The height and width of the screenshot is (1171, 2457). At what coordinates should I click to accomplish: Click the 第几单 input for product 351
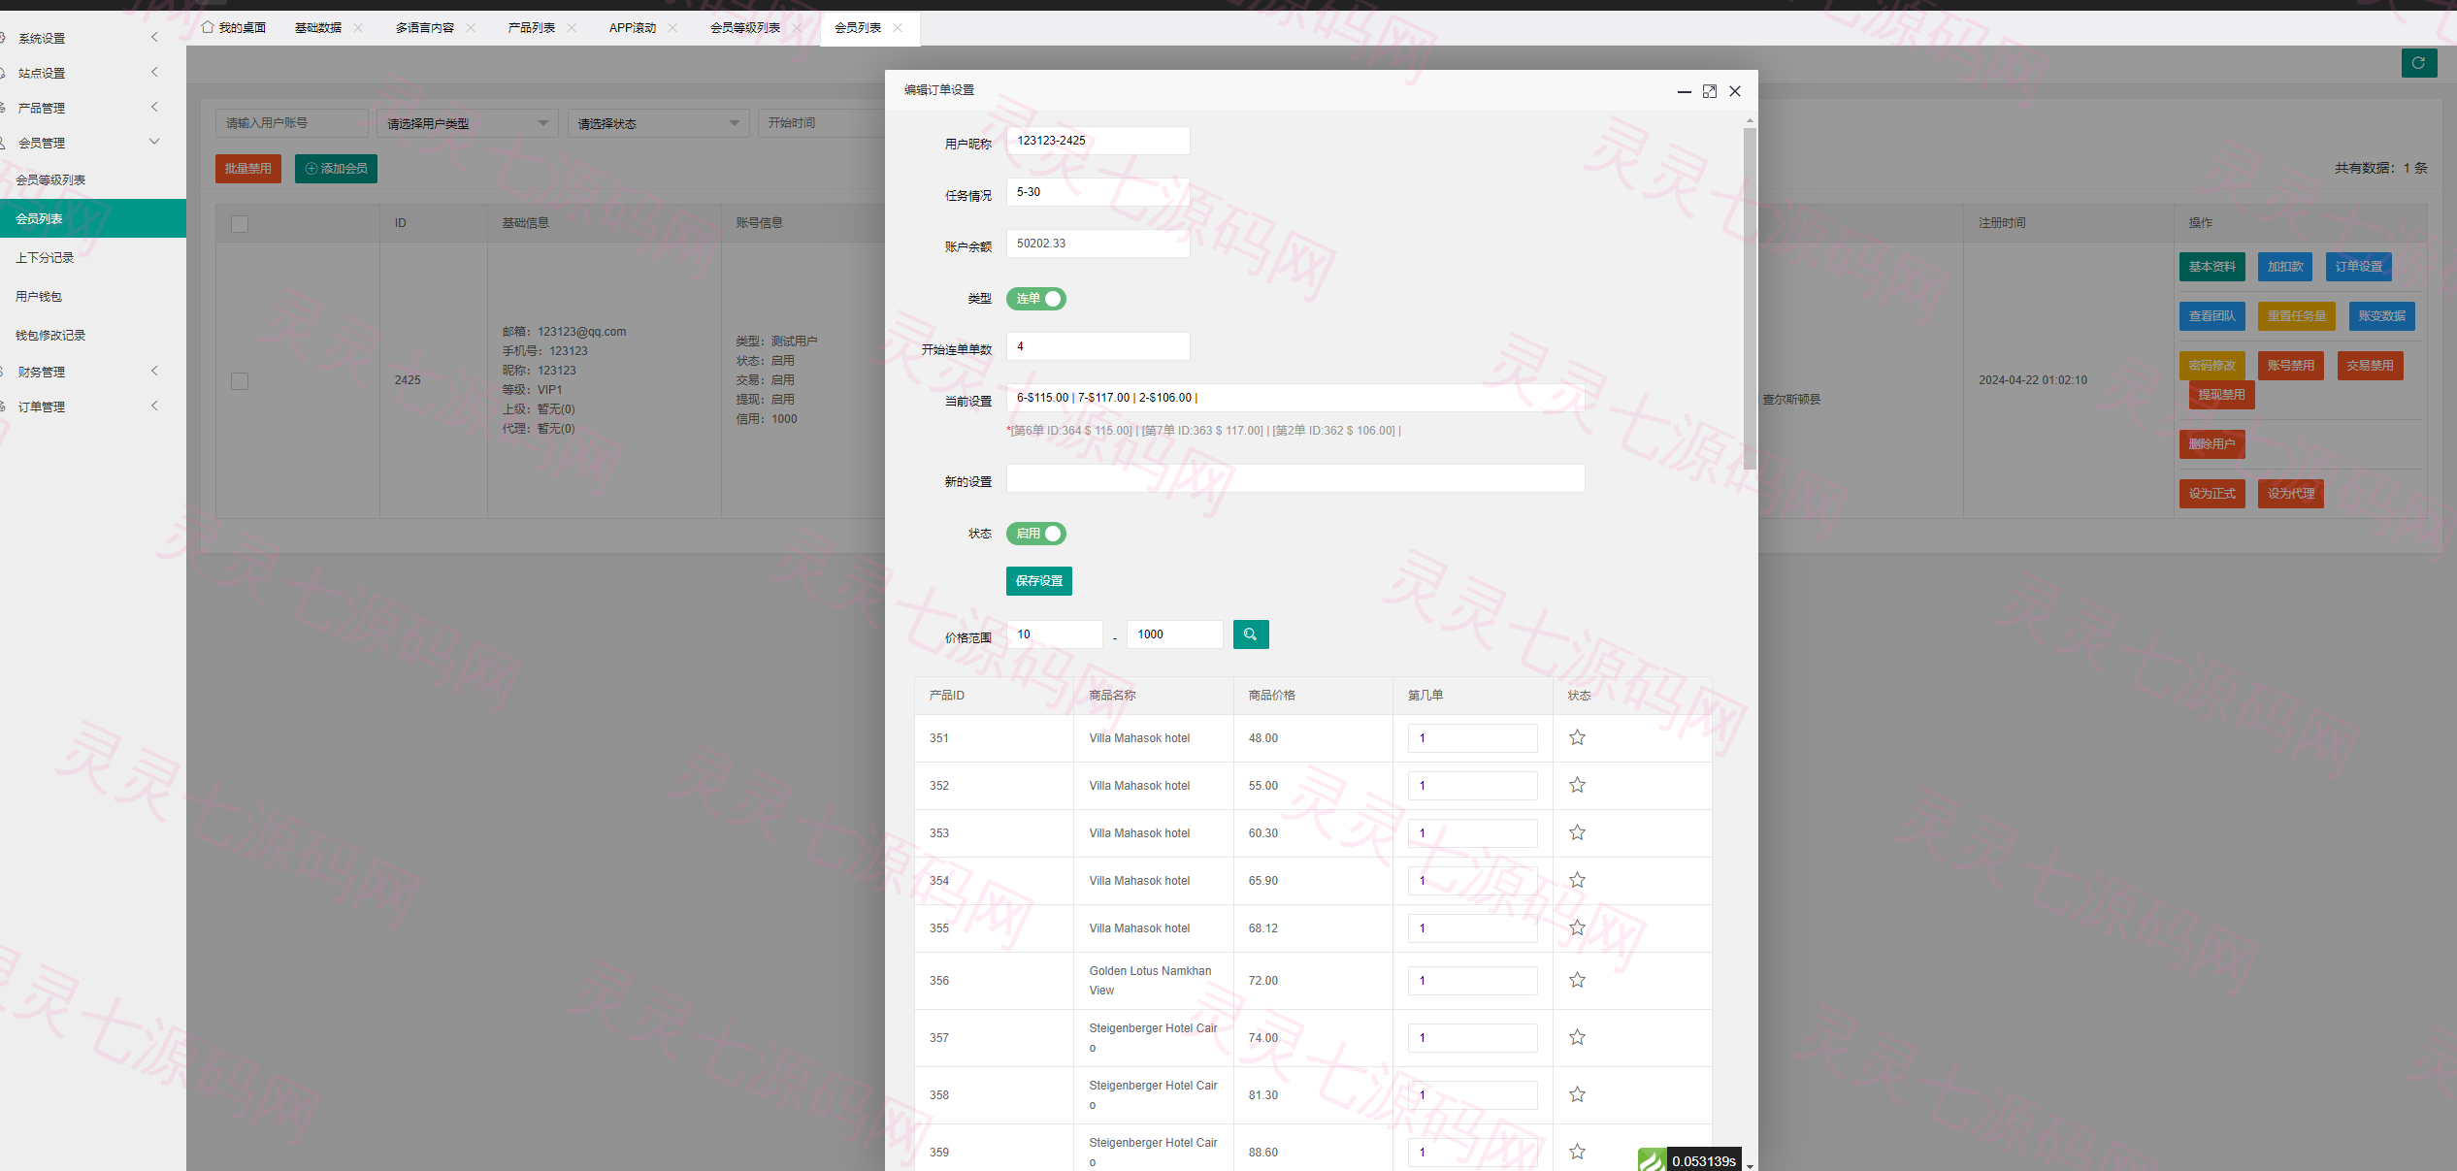[1472, 738]
